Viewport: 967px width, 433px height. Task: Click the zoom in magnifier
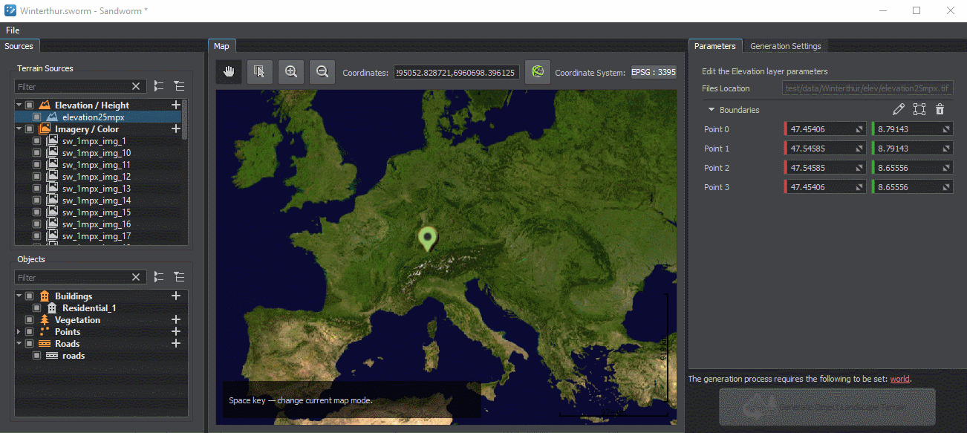[x=291, y=72]
